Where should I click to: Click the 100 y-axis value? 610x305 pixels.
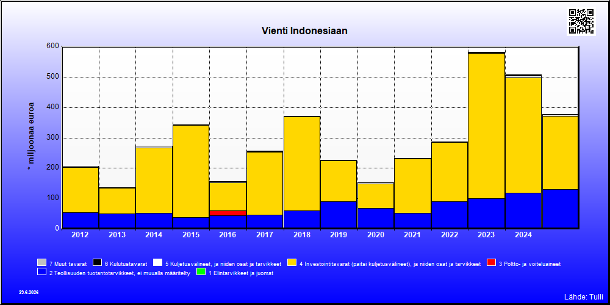click(53, 198)
